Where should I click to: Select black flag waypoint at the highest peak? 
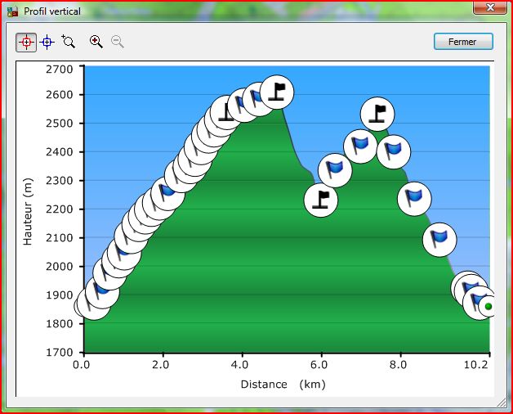tap(278, 91)
